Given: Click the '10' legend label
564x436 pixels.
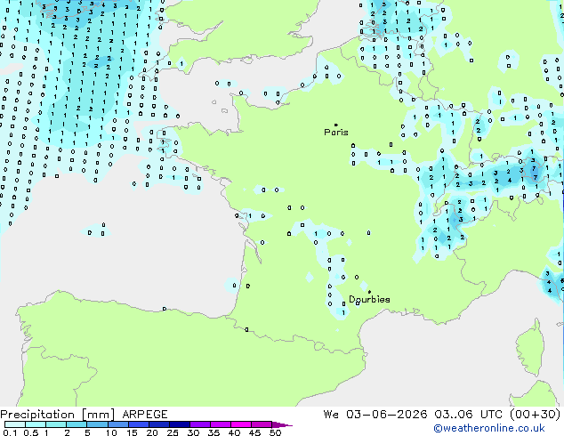Looking at the screenshot, I should 111,432.
